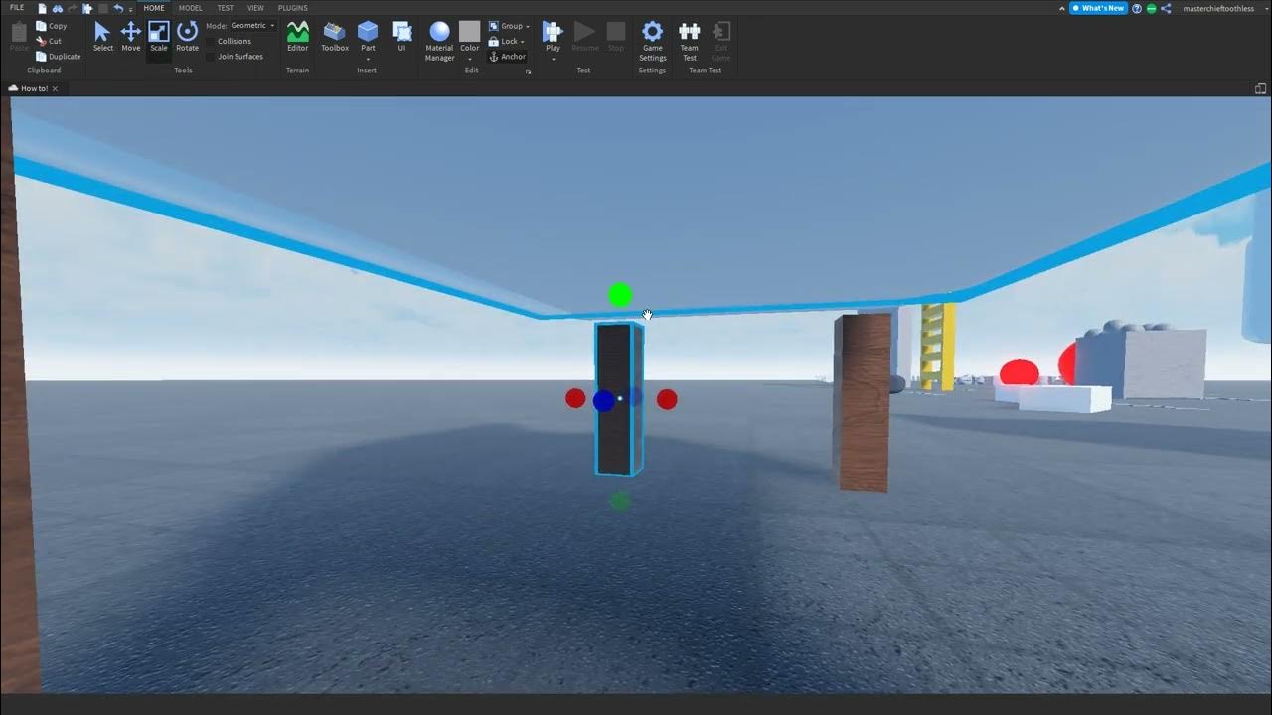Switch to the MODEL tab
Image resolution: width=1272 pixels, height=715 pixels.
tap(190, 8)
